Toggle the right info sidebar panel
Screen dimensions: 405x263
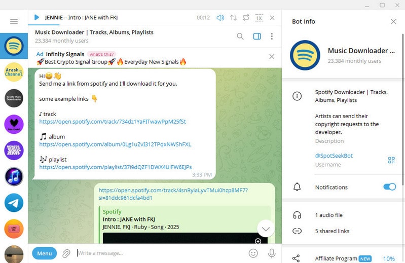[257, 36]
